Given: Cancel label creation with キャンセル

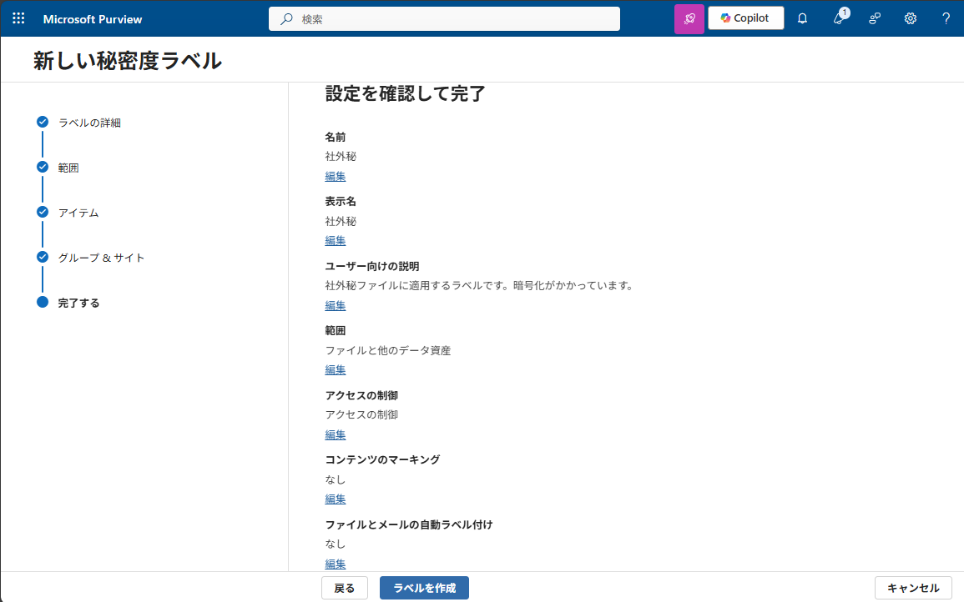Looking at the screenshot, I should click(x=913, y=587).
